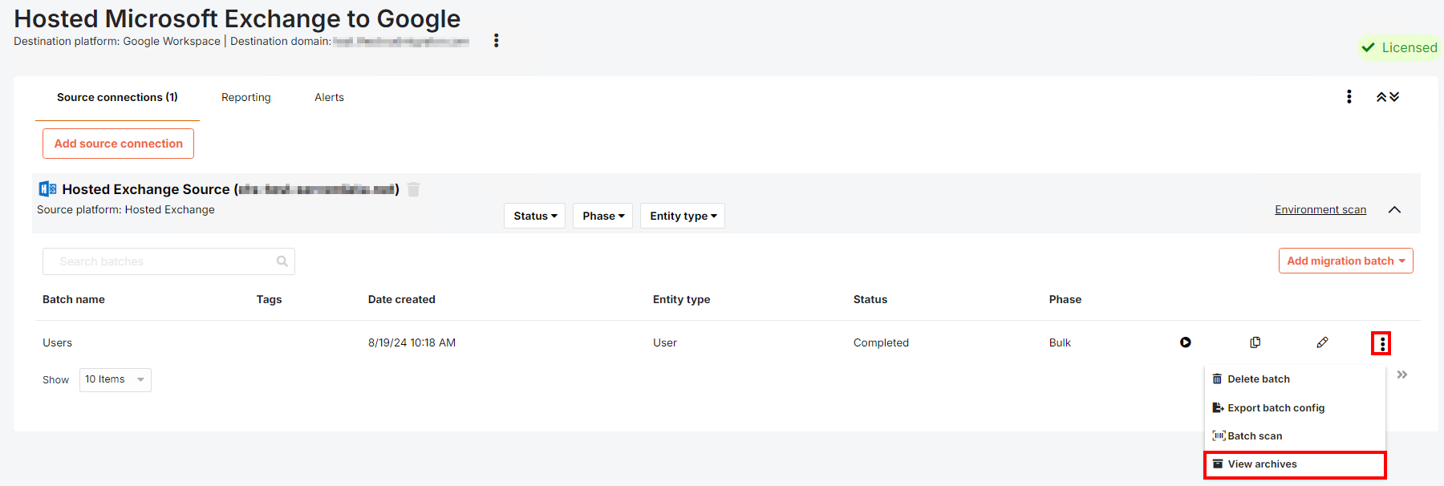Click the Tags column header

coord(270,299)
